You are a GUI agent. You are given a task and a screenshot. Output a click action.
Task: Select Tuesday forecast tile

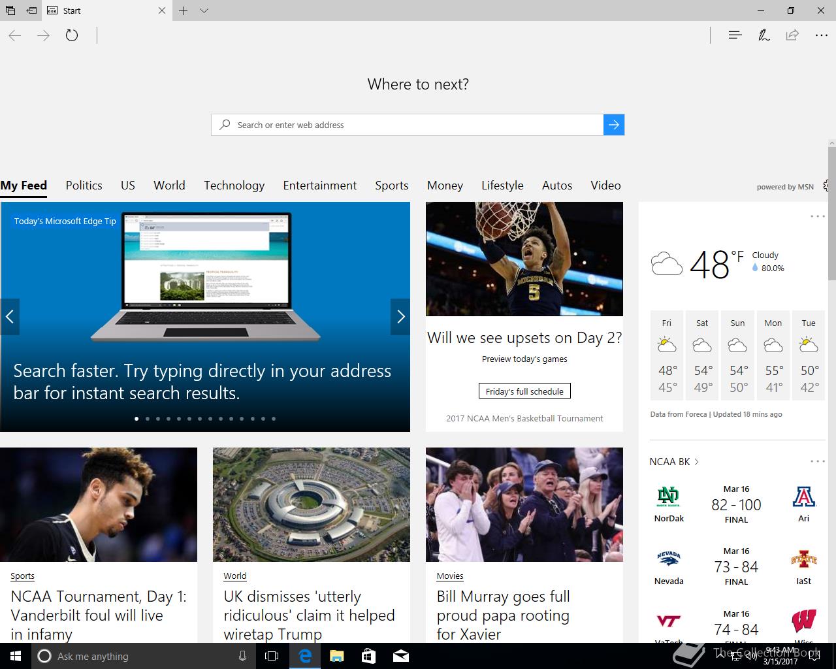tap(809, 355)
